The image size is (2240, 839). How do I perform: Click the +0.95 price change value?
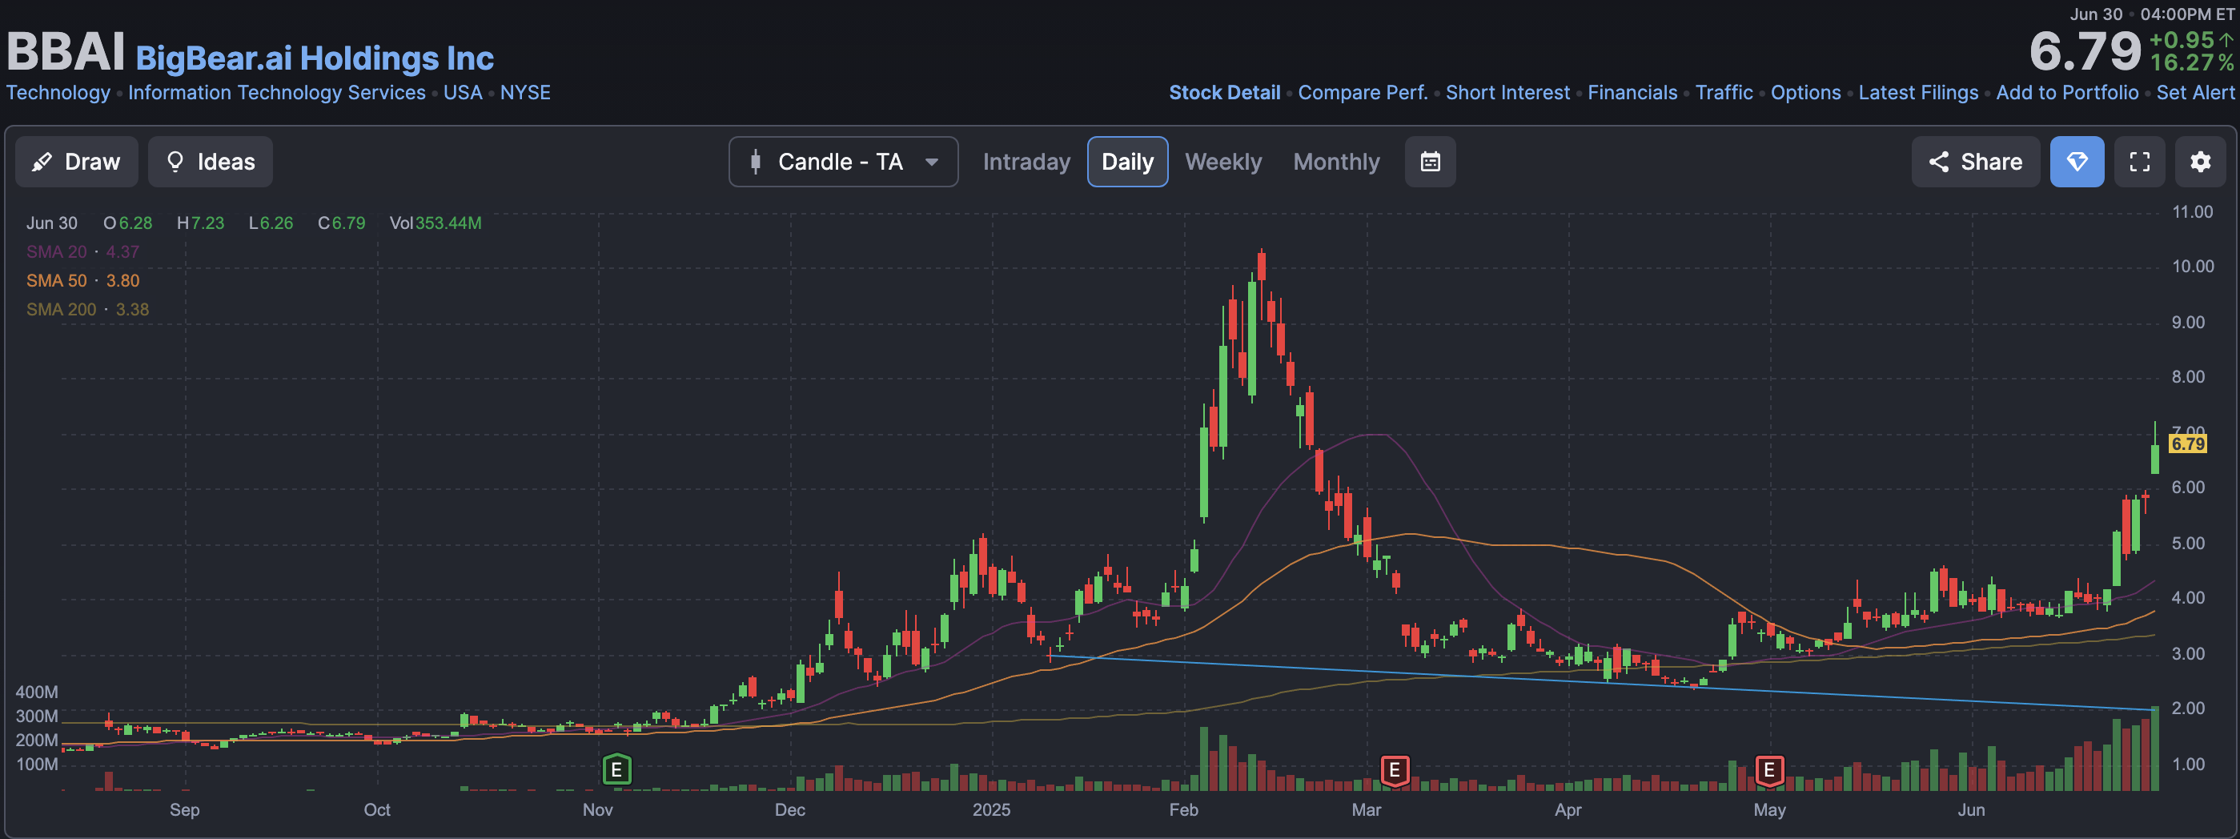pos(2181,40)
